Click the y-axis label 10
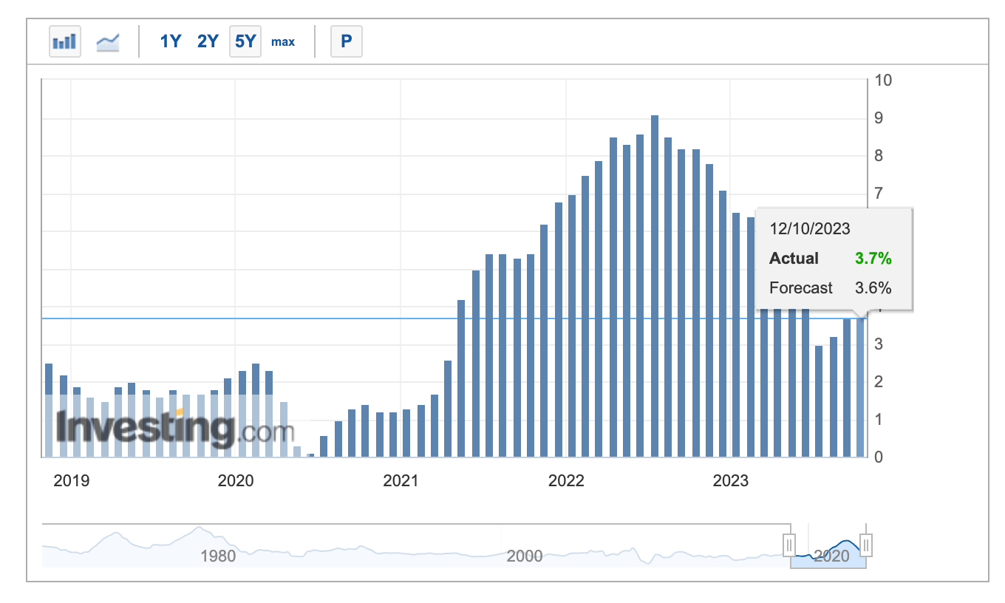Viewport: 1005px width, 603px height. coord(882,81)
